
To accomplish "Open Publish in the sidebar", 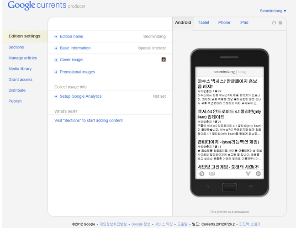I will coord(15,101).
